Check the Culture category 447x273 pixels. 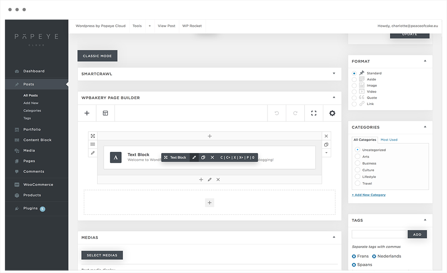357,170
